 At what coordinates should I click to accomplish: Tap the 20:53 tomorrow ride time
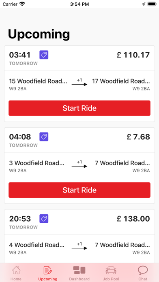point(20,219)
